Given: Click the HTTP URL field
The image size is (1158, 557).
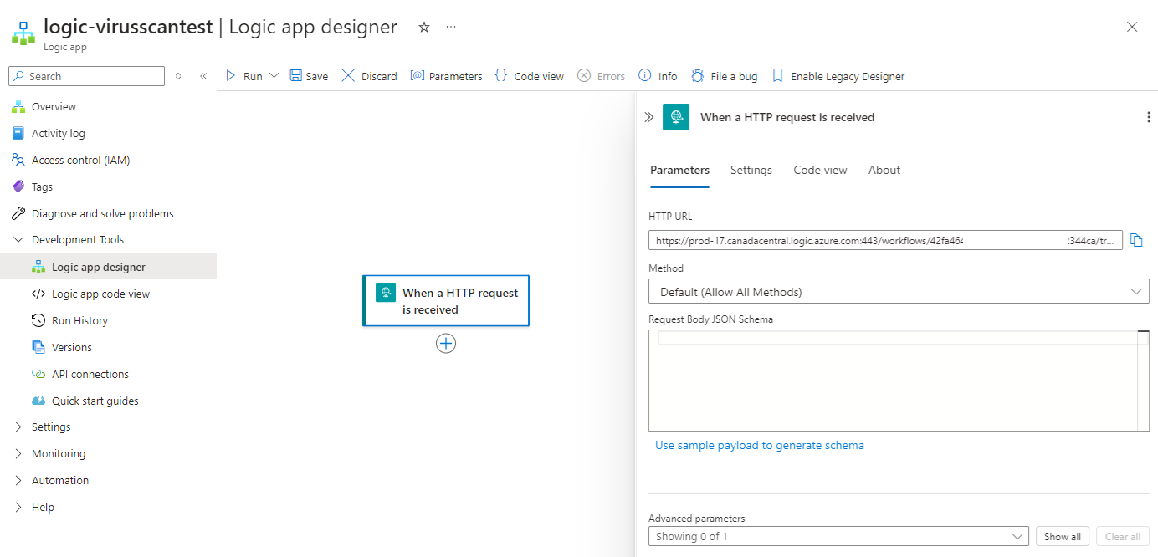Looking at the screenshot, I should point(885,241).
